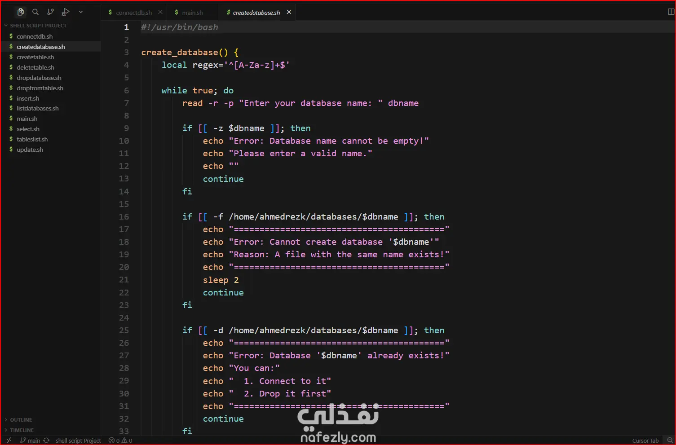Open remote window status bar icon
The image size is (676, 445).
[9, 441]
